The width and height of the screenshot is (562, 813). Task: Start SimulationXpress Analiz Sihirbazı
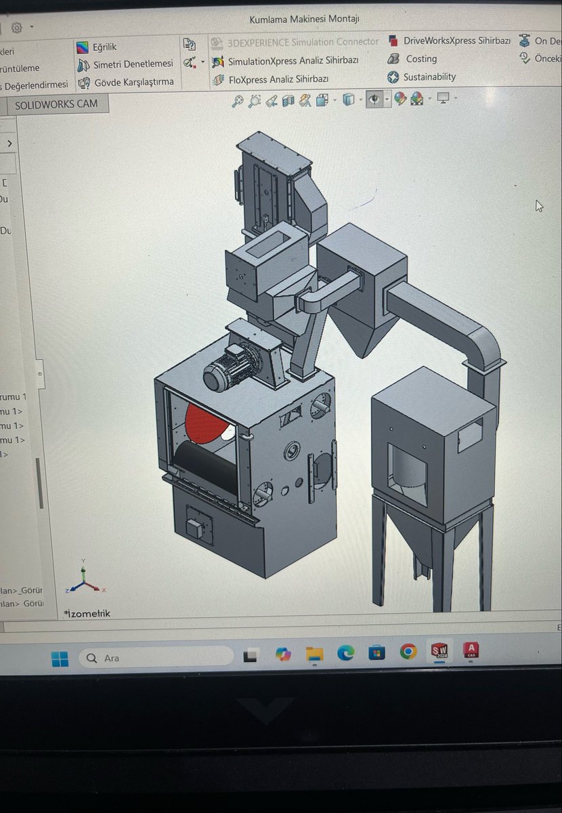tap(284, 61)
